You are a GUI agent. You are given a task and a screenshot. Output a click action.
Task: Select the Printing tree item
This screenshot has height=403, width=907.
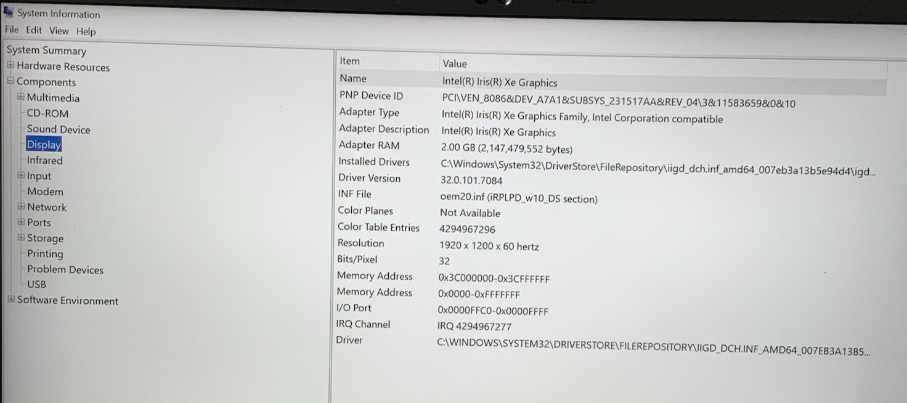tap(45, 254)
